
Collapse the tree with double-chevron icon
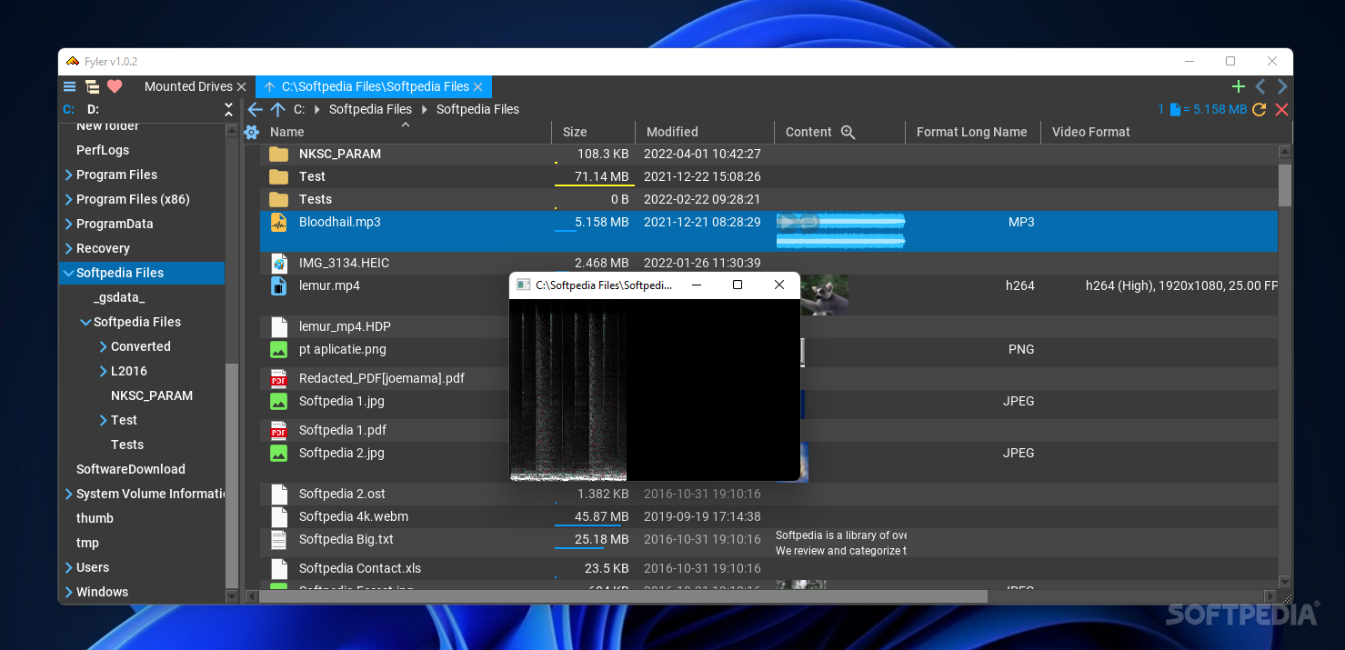pyautogui.click(x=229, y=109)
